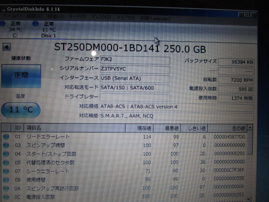This screenshot has height=202, width=269.
Task: Click the standard field ATA8-ACS version 4
Action: coord(177,107)
